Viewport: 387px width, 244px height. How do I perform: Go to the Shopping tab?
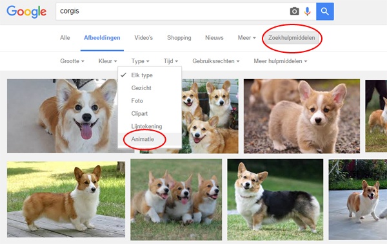(179, 38)
